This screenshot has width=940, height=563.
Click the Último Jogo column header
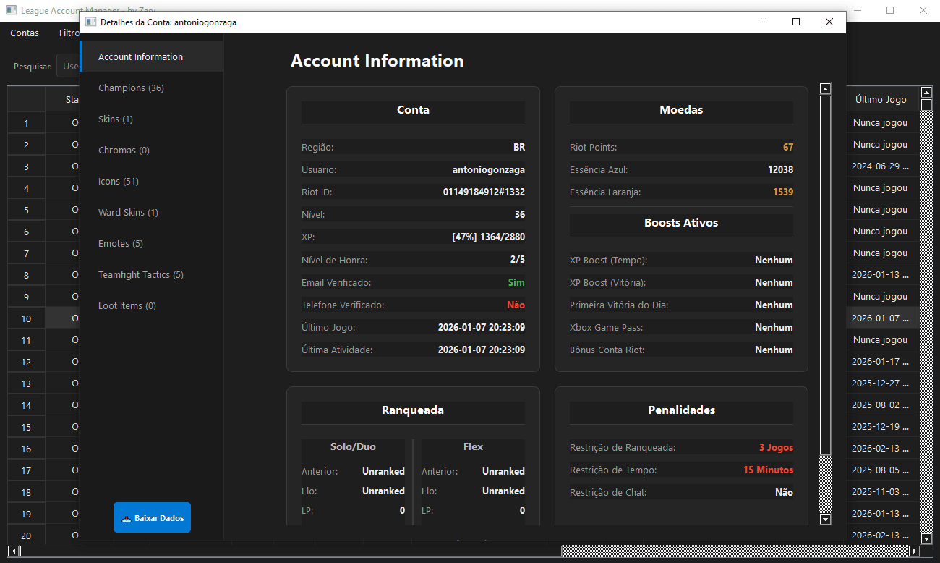(x=880, y=99)
